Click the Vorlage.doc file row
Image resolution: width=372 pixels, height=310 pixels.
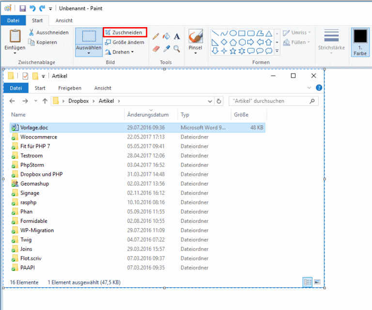(138, 127)
